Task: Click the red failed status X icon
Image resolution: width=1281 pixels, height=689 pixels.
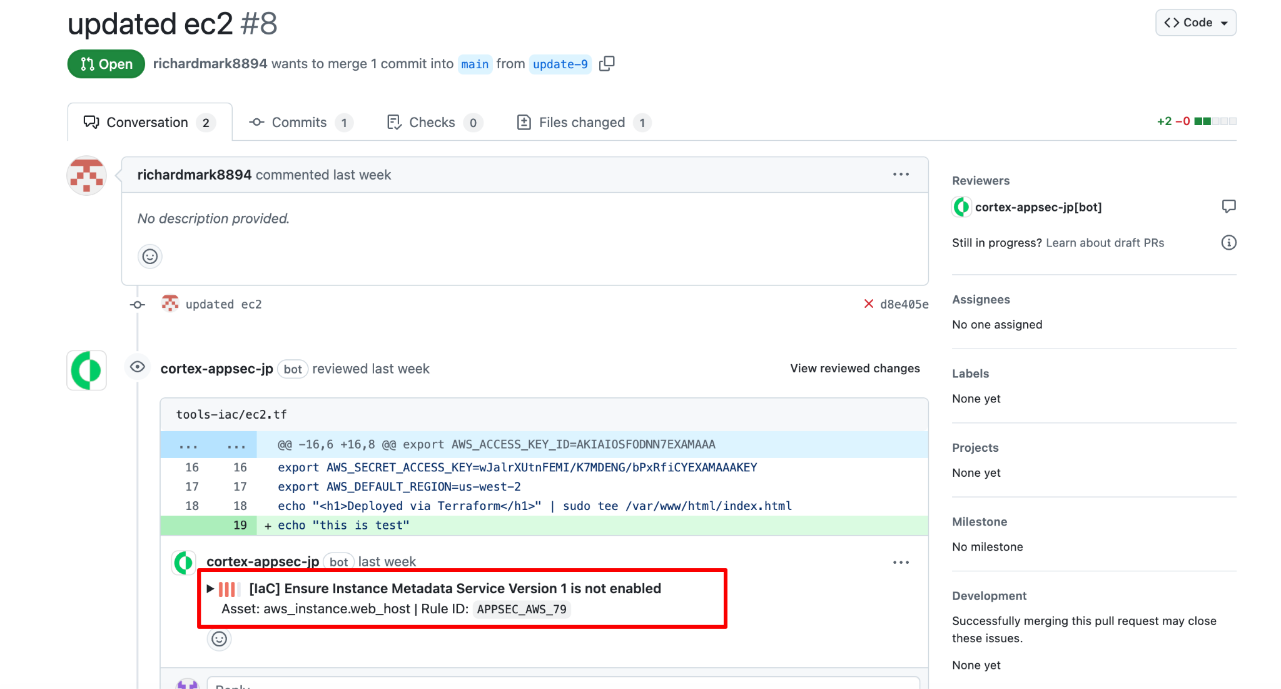Action: pyautogui.click(x=868, y=304)
